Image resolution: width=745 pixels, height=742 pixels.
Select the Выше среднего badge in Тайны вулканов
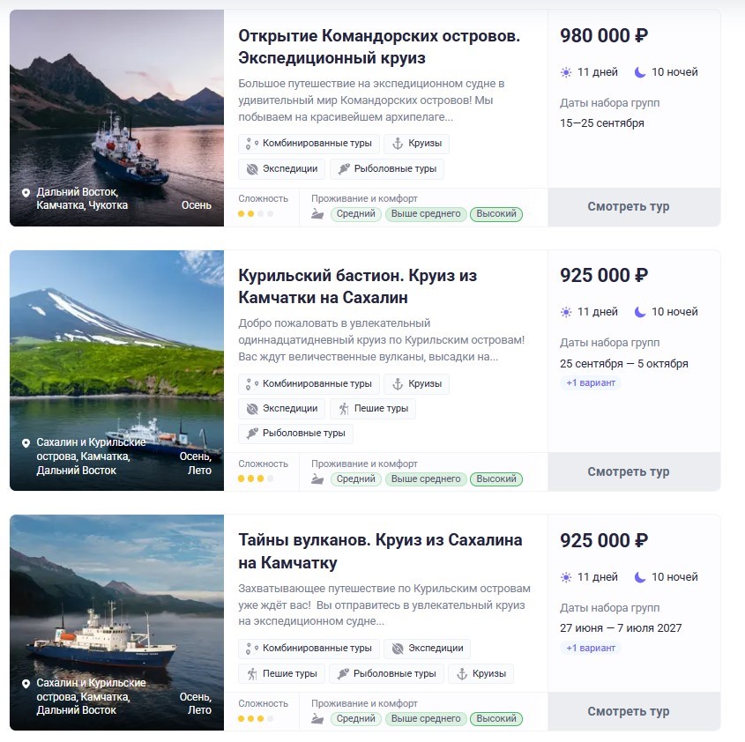pyautogui.click(x=426, y=719)
